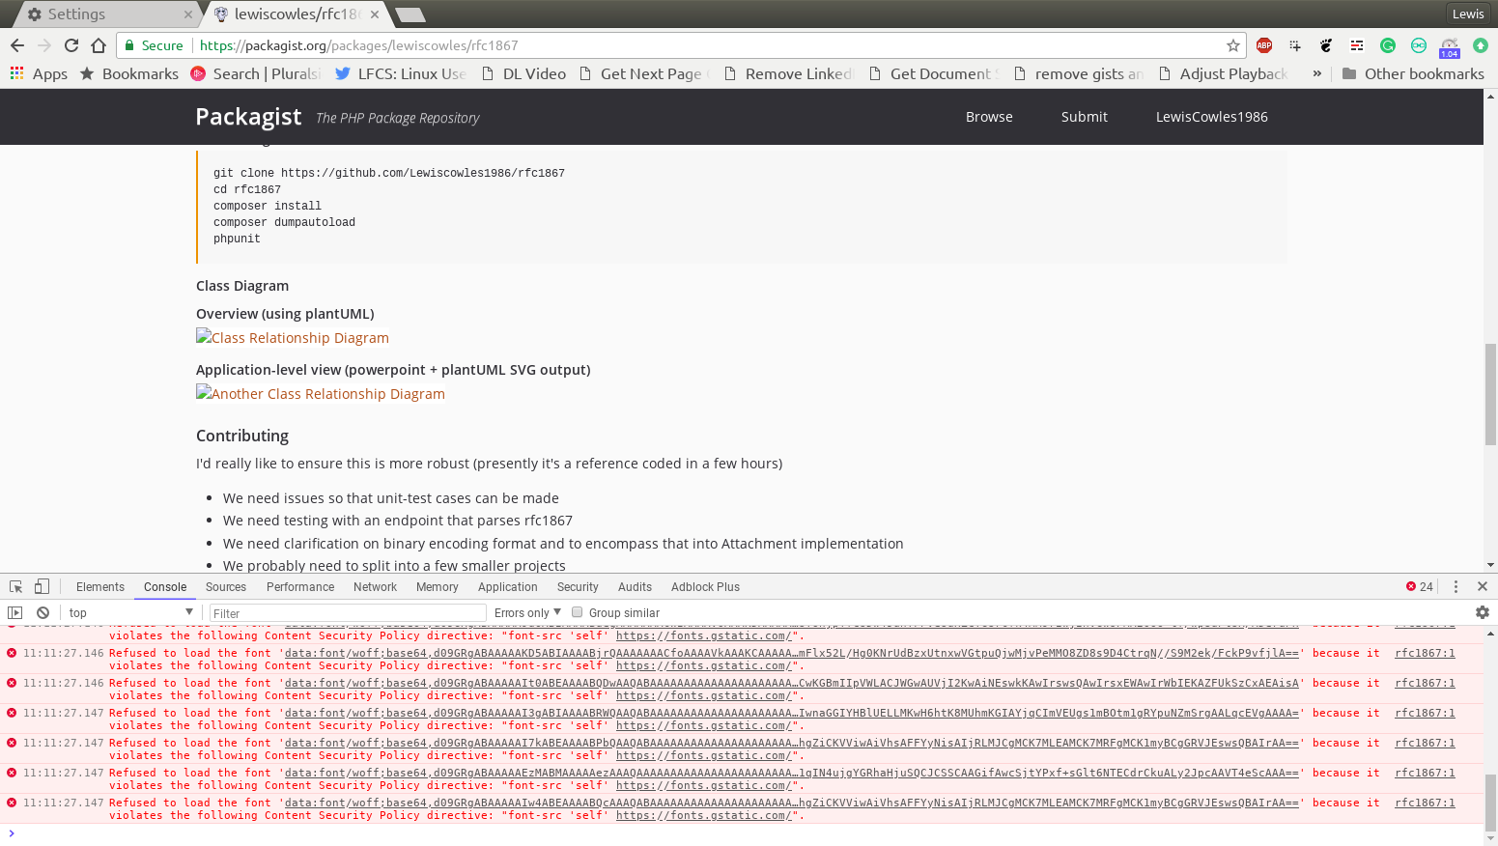The image size is (1498, 846).
Task: Click the Packagist logo title
Action: click(248, 117)
